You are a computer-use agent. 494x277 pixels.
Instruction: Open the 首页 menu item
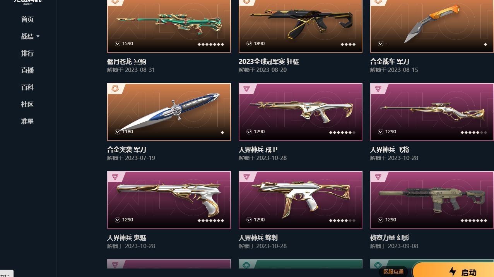27,19
